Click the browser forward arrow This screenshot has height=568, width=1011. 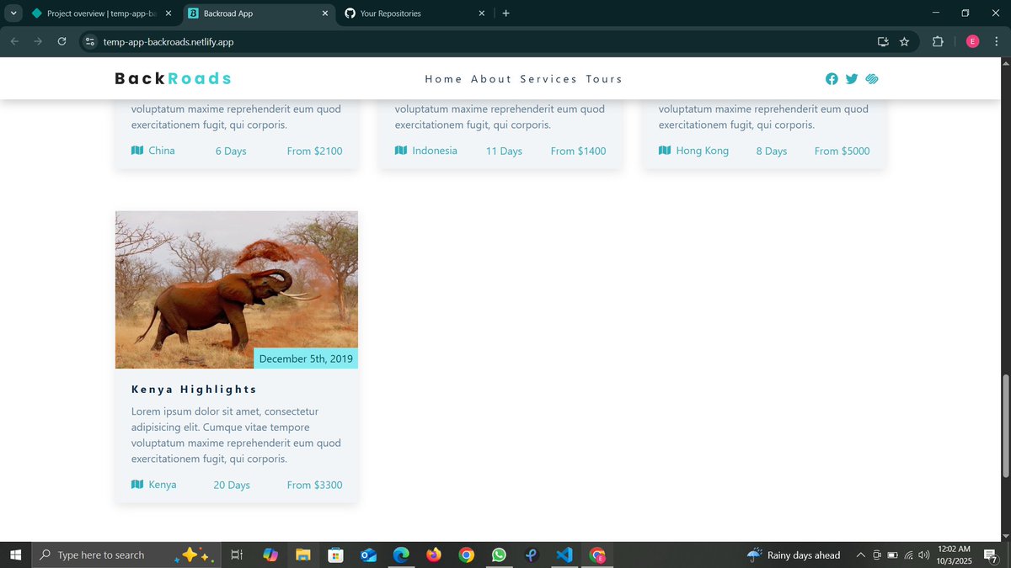38,41
